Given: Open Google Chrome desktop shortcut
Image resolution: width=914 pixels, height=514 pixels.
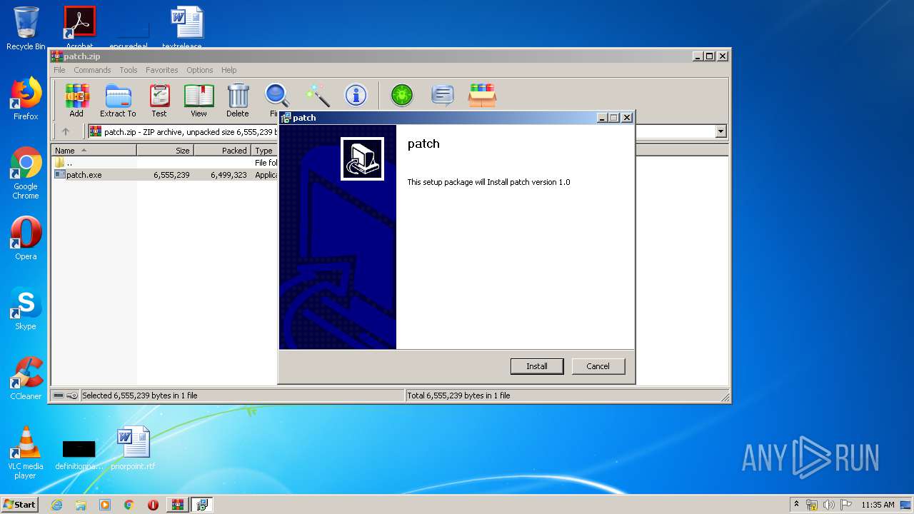Looking at the screenshot, I should [26, 173].
